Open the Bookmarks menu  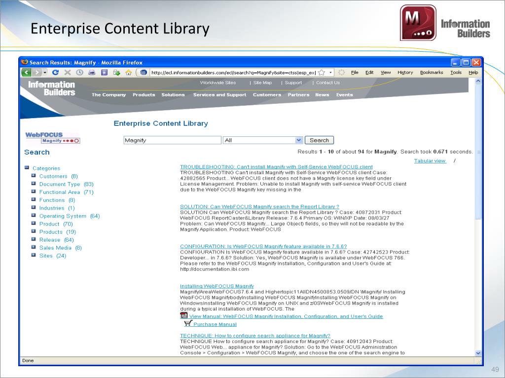tap(432, 72)
